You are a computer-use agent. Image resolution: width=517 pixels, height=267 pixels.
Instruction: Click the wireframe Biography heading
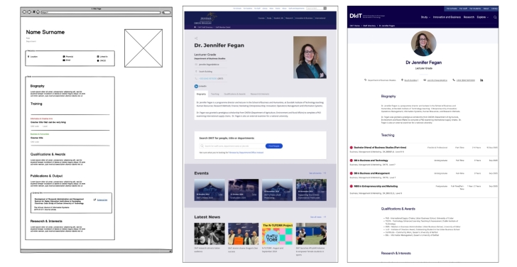(37, 86)
